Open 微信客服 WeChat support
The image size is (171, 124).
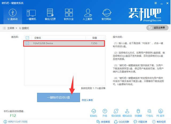(x=102, y=122)
